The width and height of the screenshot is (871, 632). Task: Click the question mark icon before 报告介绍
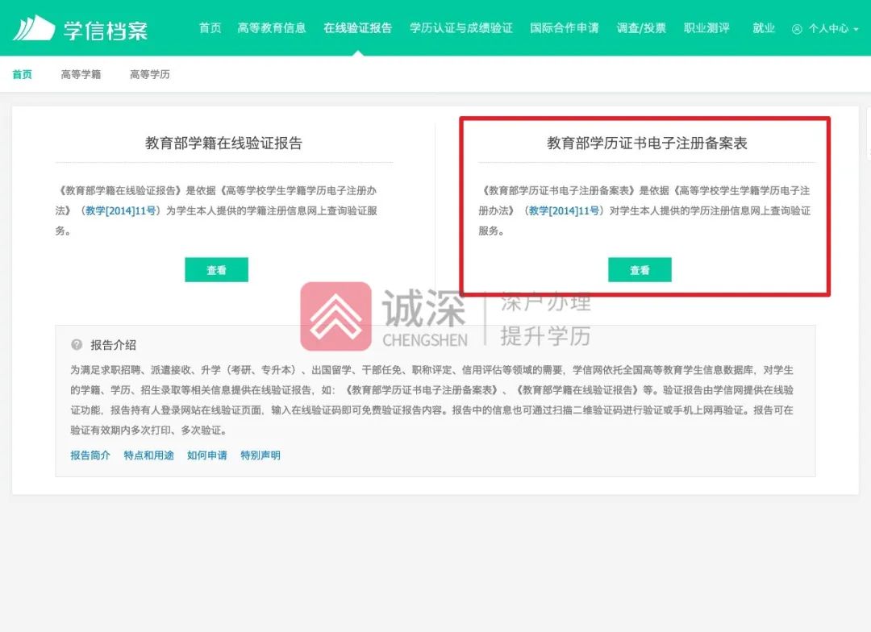[77, 344]
